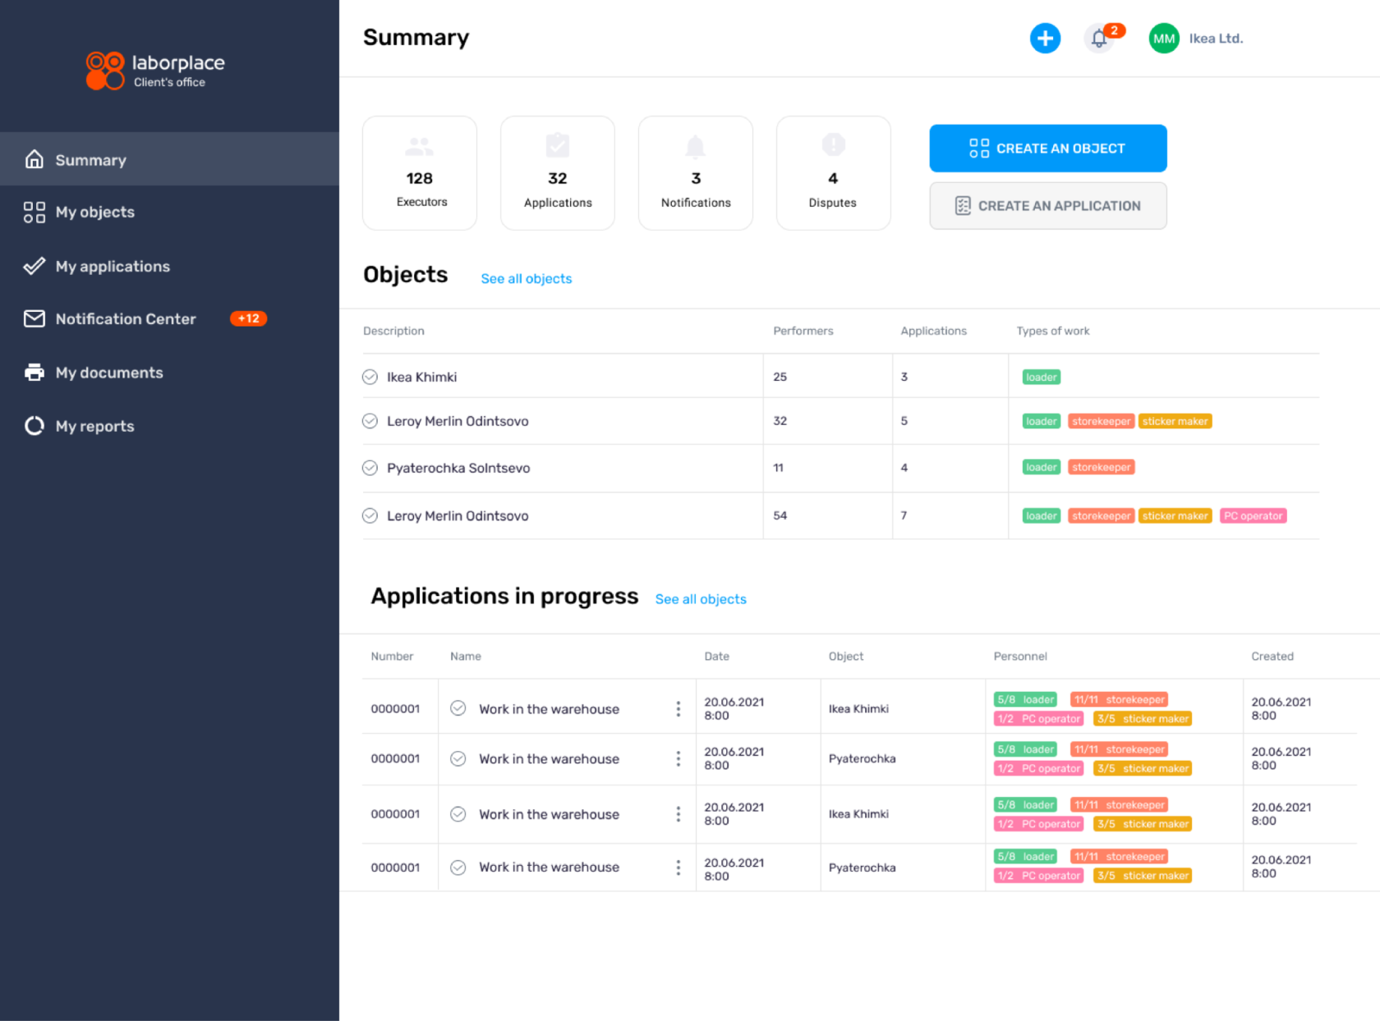
Task: Toggle check circle of first warehouse application
Action: point(458,708)
